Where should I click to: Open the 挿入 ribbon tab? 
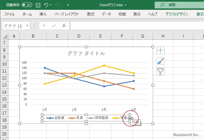[x=43, y=14]
